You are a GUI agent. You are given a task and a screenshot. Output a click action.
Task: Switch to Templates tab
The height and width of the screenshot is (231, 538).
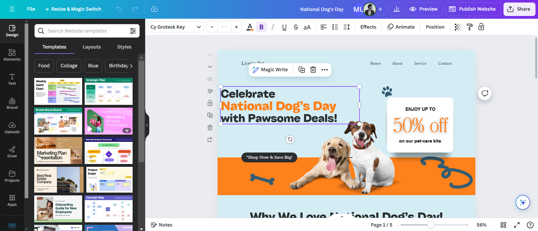coord(54,47)
